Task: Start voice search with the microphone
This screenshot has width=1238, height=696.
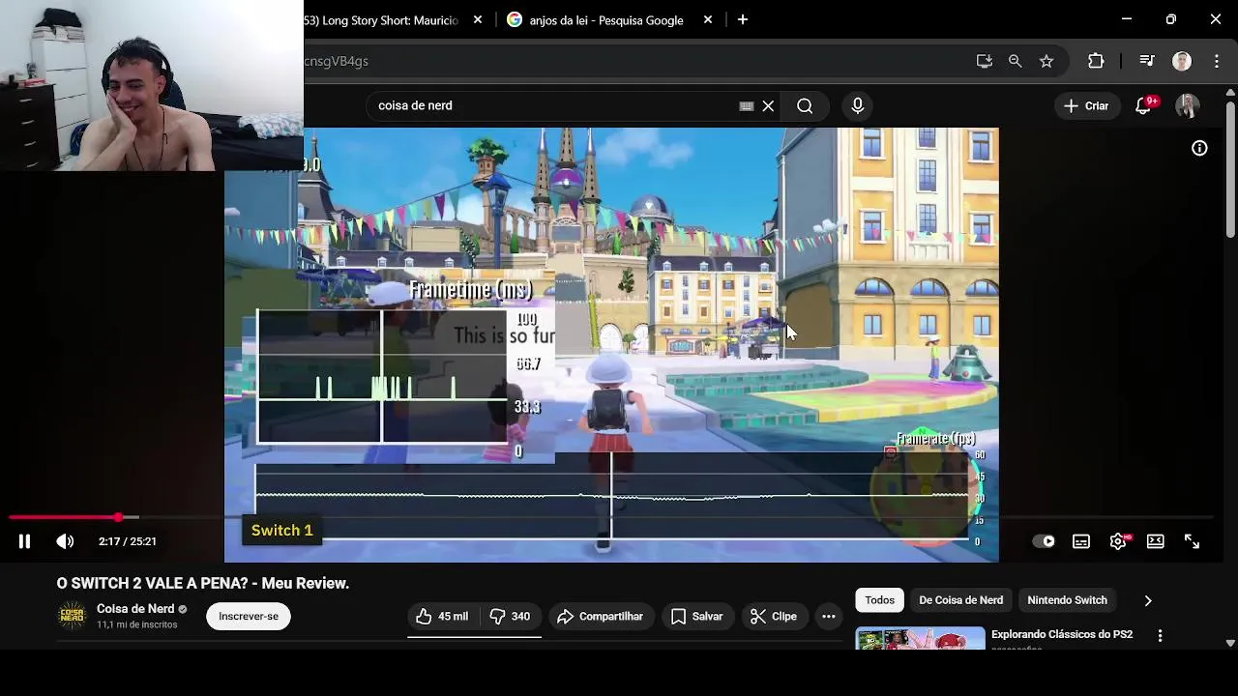Action: tap(857, 105)
